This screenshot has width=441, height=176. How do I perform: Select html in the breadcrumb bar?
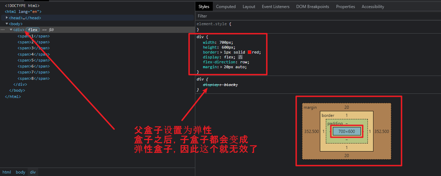7,172
